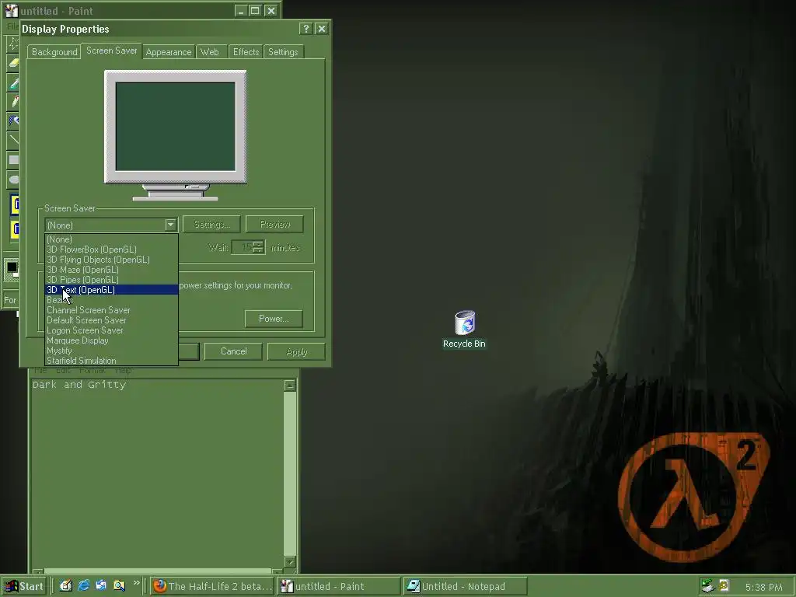796x597 pixels.
Task: Choose 3D Maze (OpenGL) from the list
Action: tap(112, 270)
